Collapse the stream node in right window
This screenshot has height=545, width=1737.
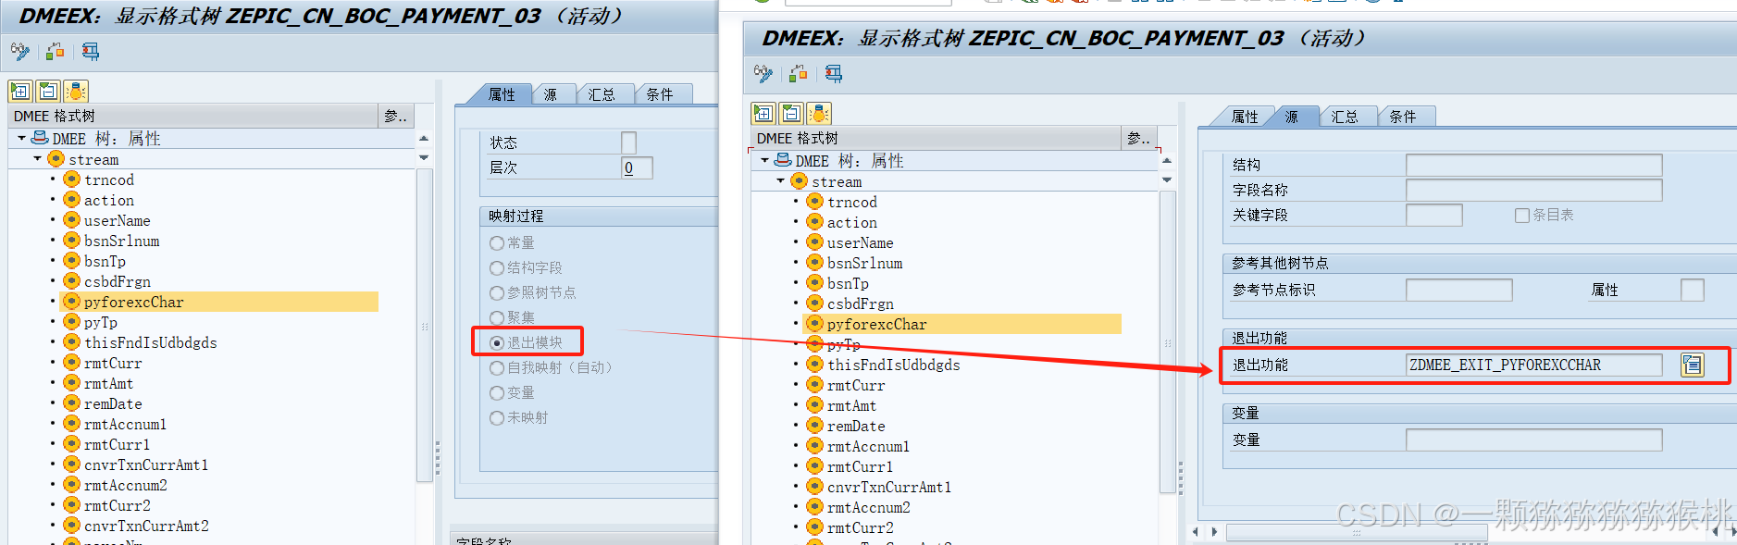pyautogui.click(x=780, y=180)
